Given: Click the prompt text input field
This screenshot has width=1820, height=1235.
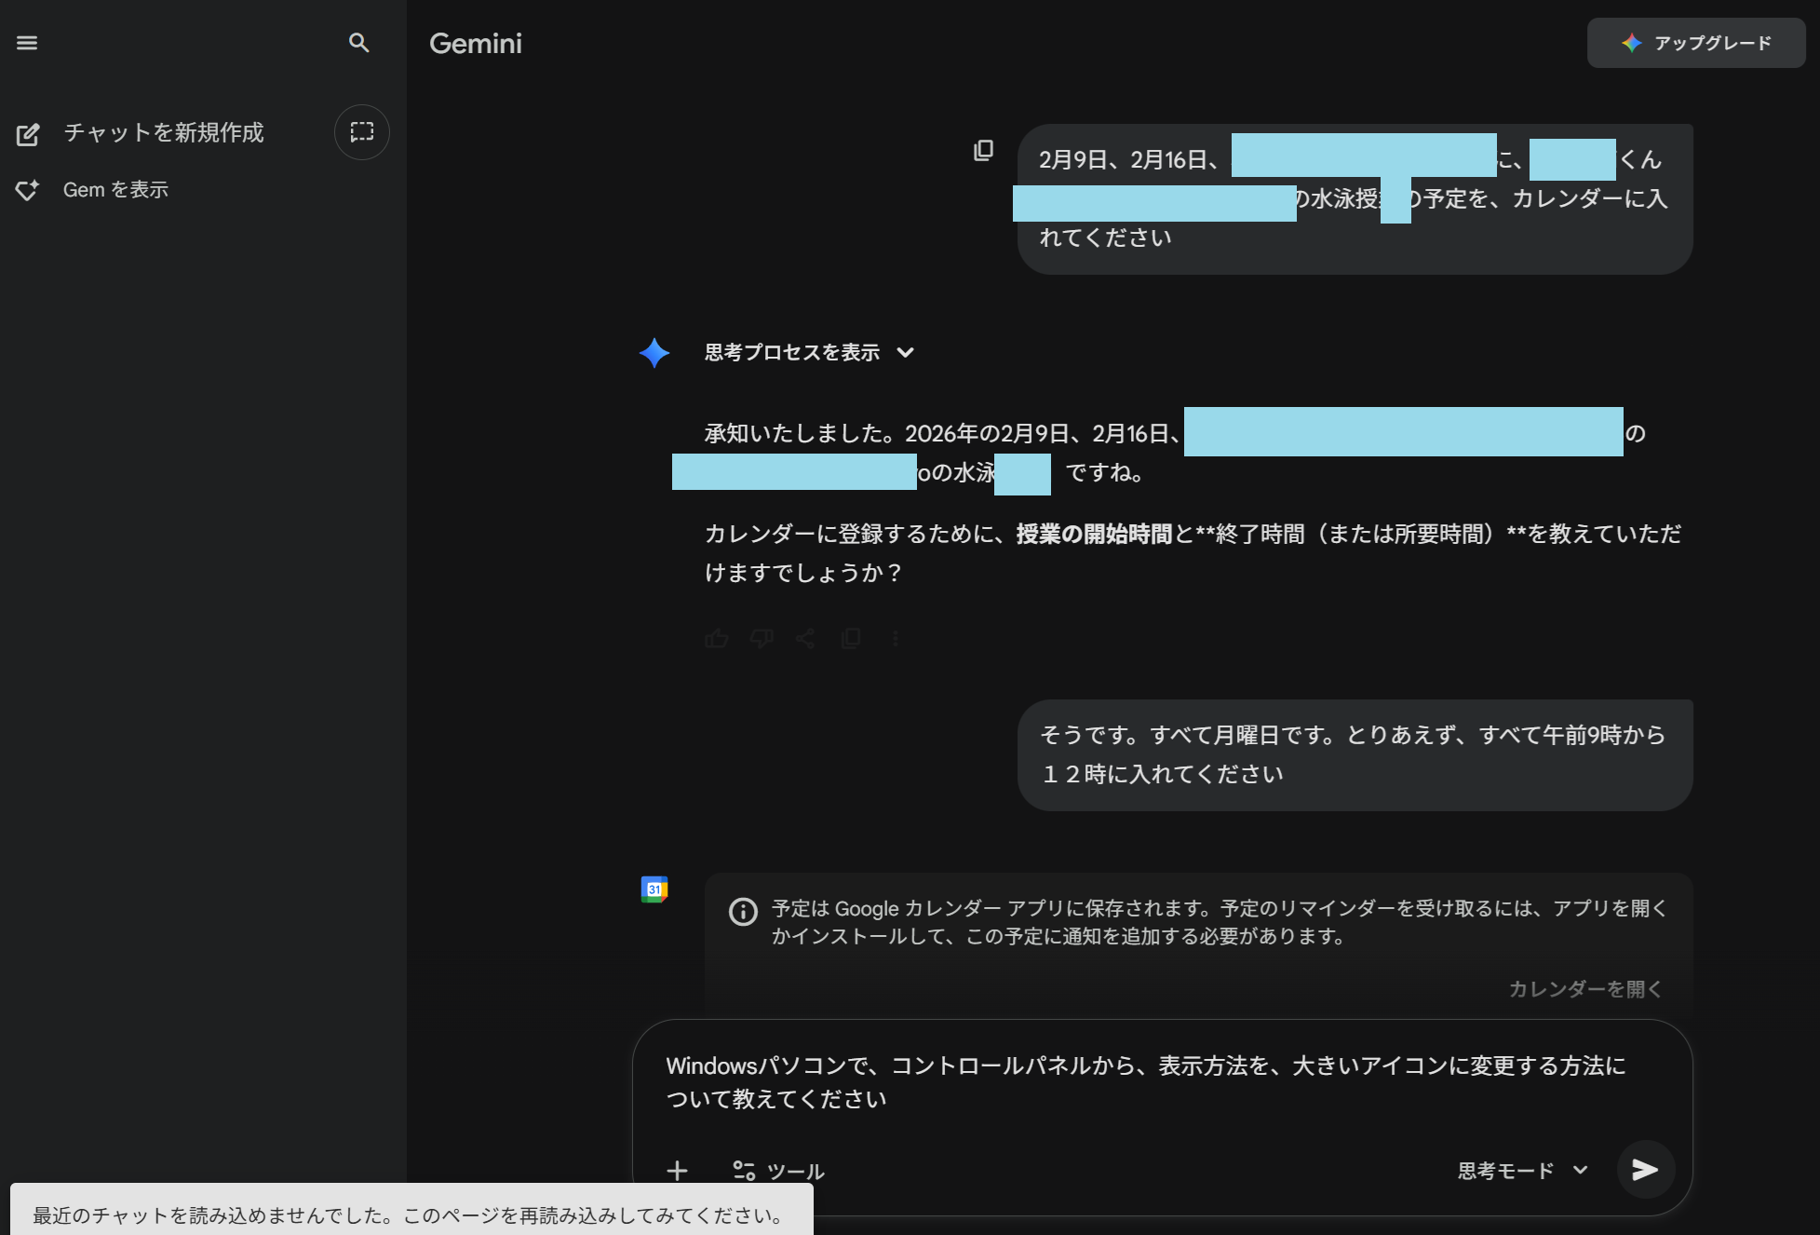Looking at the screenshot, I should pos(1145,1082).
